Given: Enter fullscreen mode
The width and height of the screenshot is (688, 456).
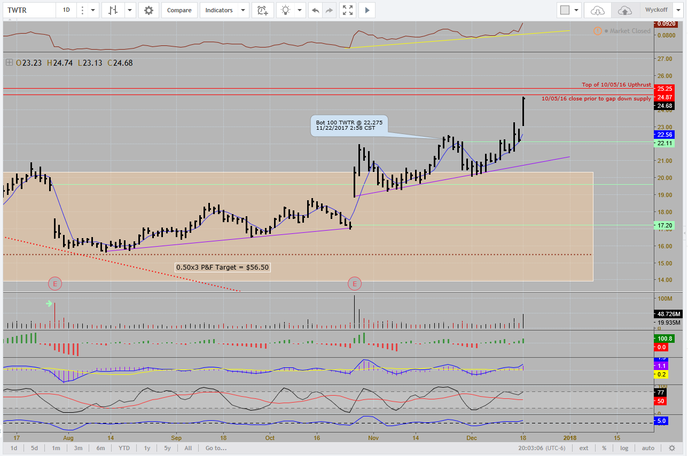Looking at the screenshot, I should pyautogui.click(x=348, y=10).
